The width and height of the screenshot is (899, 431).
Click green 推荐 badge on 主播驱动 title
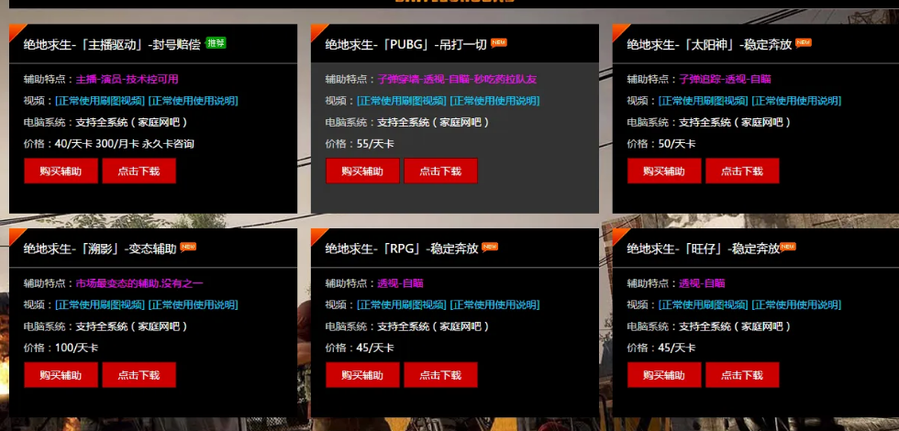216,43
